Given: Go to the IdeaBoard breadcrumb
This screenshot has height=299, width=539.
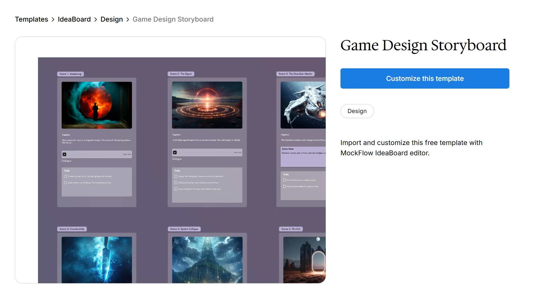Looking at the screenshot, I should (74, 19).
